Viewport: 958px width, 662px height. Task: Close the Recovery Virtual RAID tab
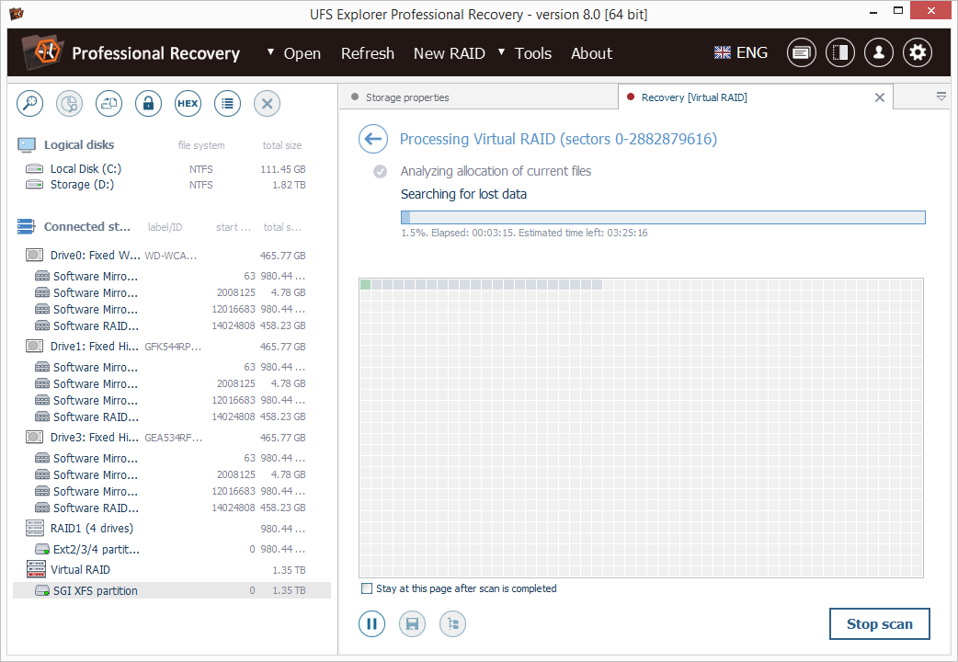pos(880,97)
